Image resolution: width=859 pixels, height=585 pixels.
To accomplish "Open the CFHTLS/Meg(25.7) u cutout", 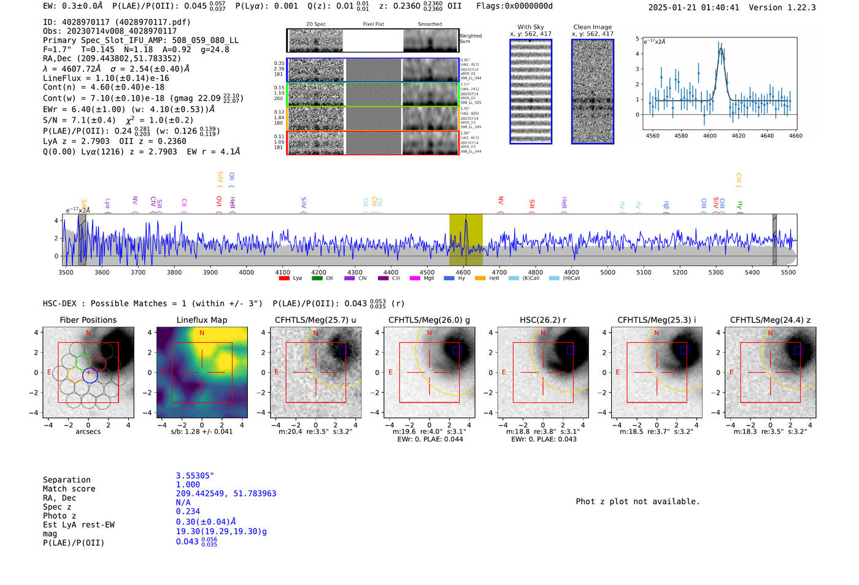I will click(x=315, y=373).
